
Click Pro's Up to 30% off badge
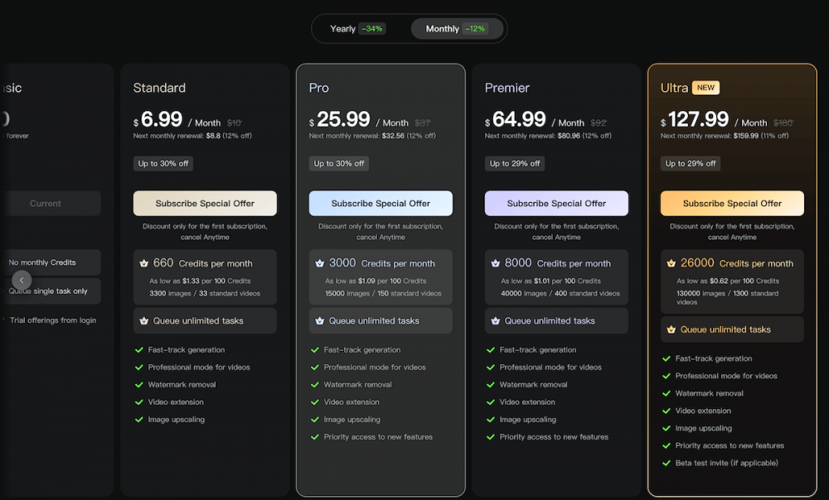tap(339, 164)
